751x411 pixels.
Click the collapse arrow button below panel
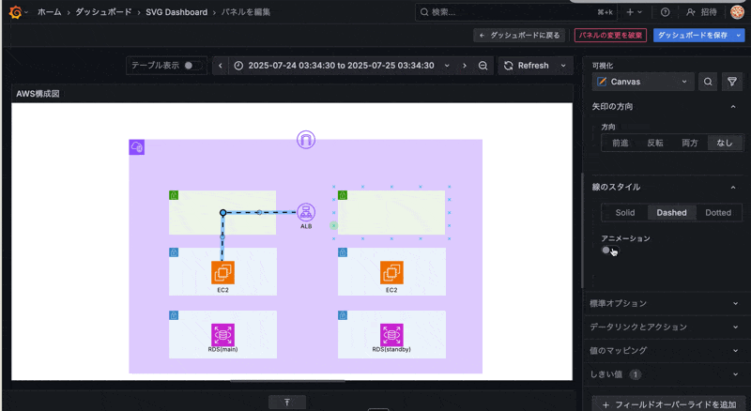[x=287, y=403]
